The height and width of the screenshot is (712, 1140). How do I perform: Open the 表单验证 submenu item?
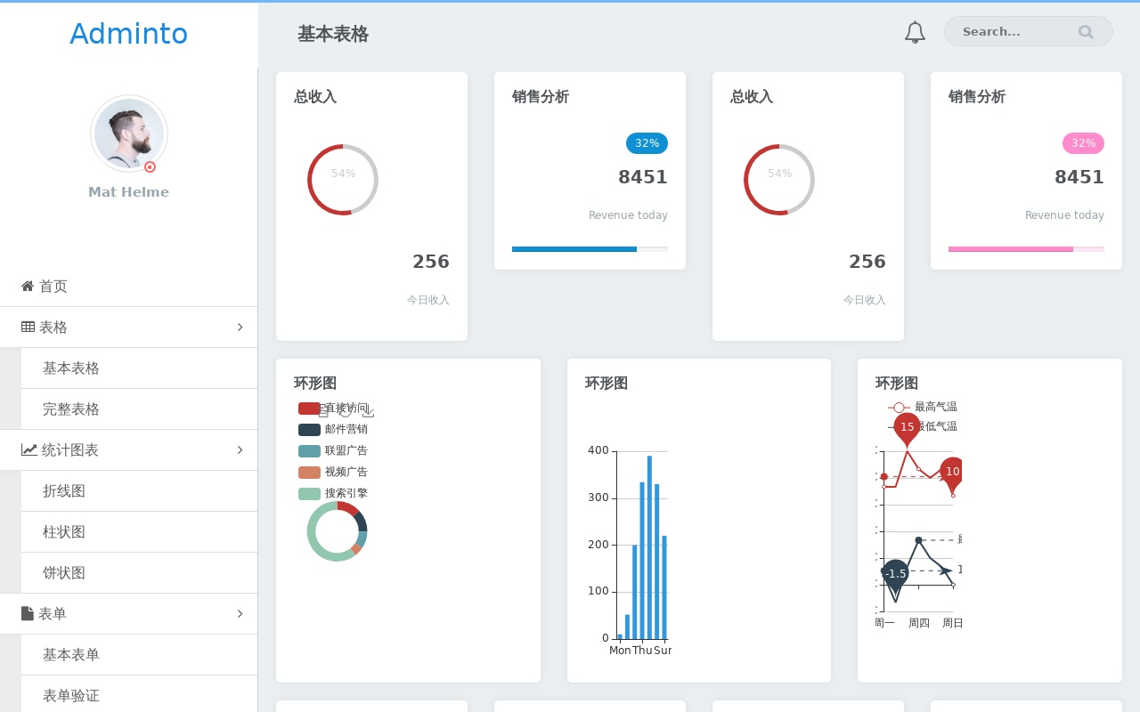(x=139, y=694)
